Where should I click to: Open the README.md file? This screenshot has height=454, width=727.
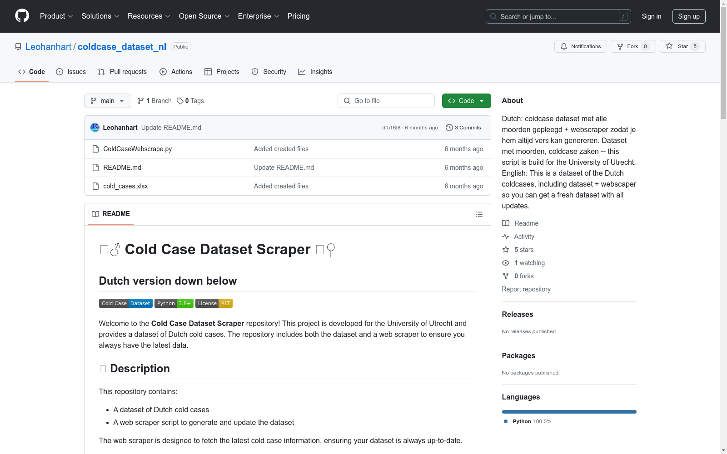point(122,168)
